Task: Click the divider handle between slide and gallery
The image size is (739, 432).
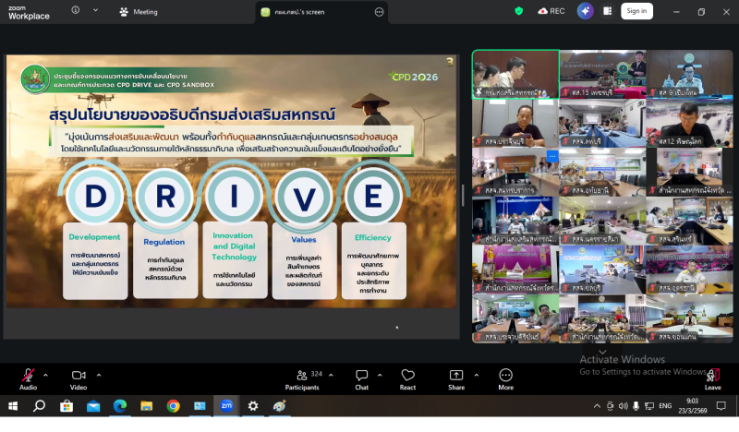Action: click(464, 196)
